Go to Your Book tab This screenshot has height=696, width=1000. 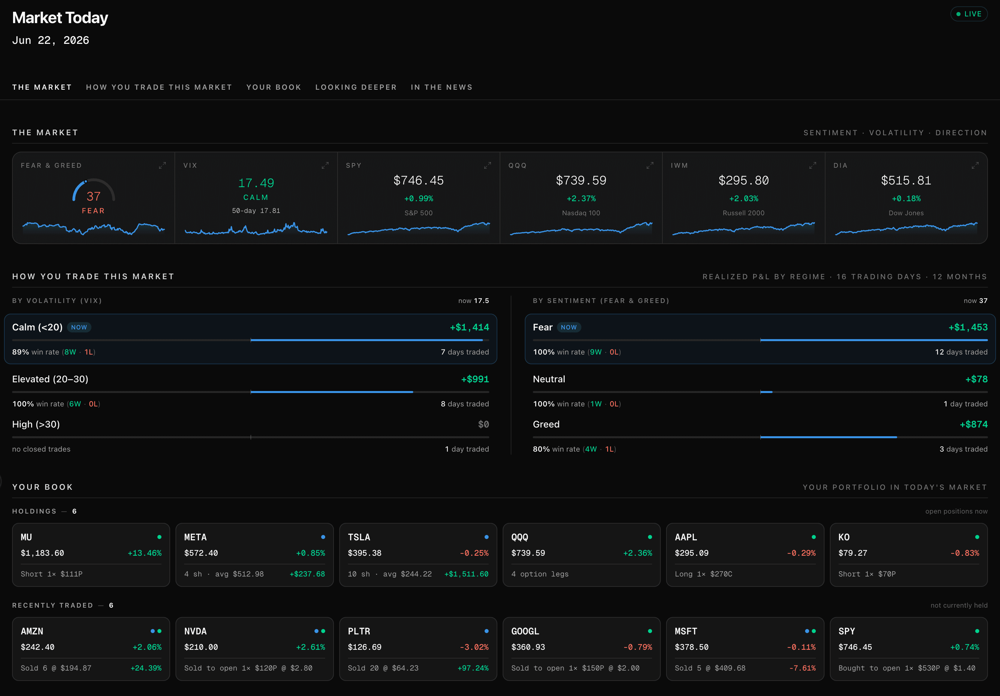click(274, 87)
